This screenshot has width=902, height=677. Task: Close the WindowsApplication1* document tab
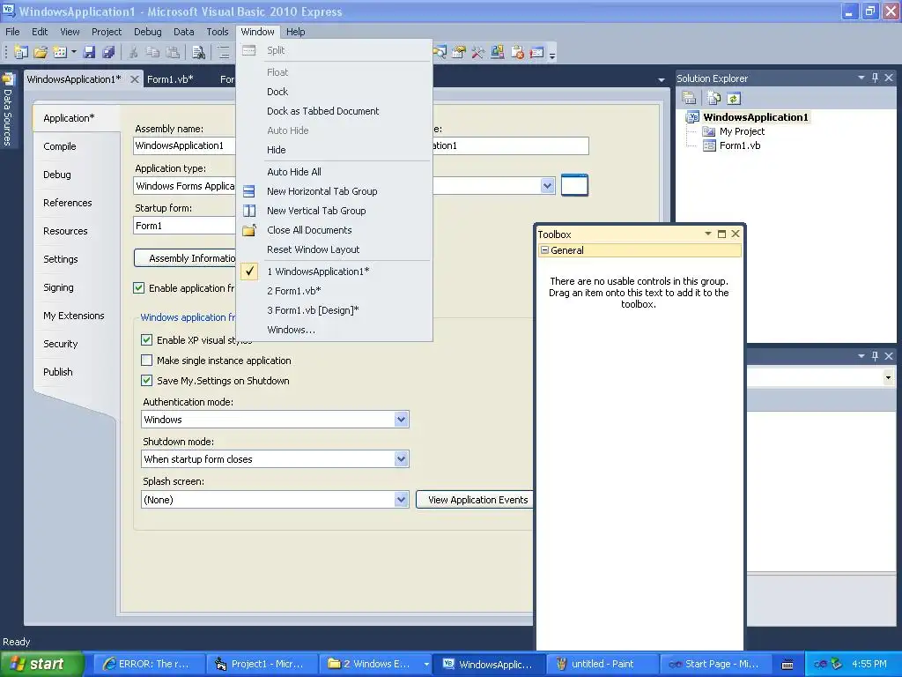tap(135, 79)
